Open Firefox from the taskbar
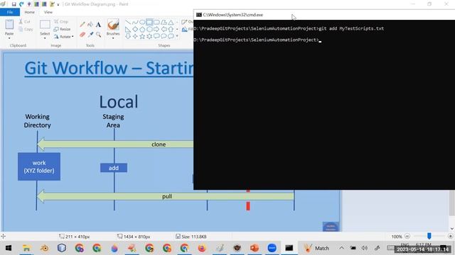The width and height of the screenshot is (455, 255). [202, 248]
